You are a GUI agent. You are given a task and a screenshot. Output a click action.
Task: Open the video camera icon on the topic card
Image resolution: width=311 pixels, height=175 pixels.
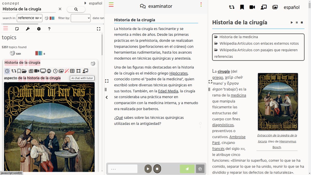pos(37,71)
